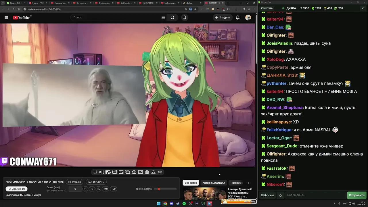Add +1 minute to split
Image resolution: width=368 pixels, height=207 pixels.
click(85, 189)
